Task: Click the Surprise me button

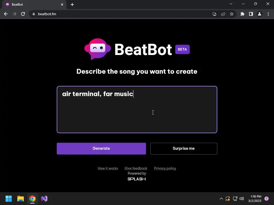Action: point(184,148)
